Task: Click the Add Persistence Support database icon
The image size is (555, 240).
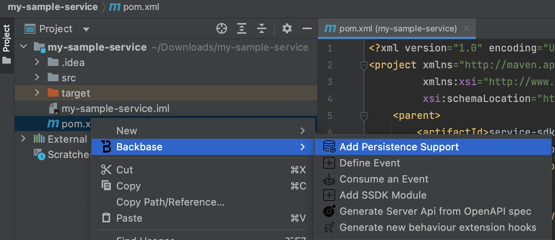Action: click(x=329, y=147)
